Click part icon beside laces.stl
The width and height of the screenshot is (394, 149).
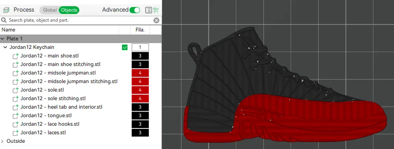tap(16, 133)
